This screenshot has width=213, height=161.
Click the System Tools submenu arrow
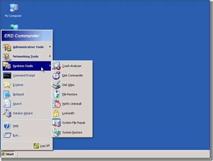pyautogui.click(x=50, y=66)
